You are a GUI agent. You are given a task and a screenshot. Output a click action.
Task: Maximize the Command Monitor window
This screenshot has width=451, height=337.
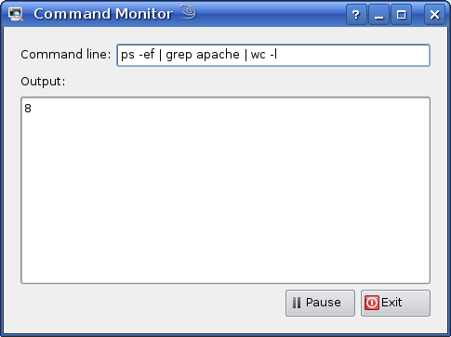coord(402,14)
